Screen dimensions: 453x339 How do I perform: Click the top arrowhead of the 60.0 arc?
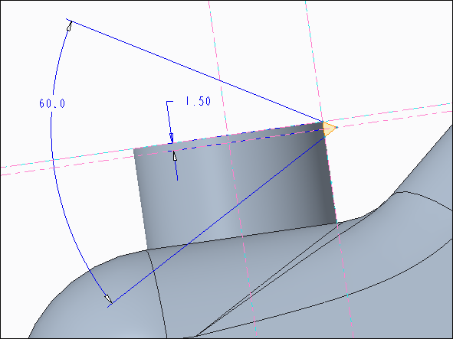[x=69, y=26]
